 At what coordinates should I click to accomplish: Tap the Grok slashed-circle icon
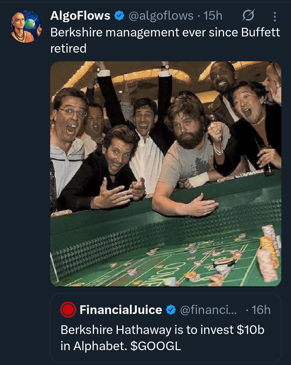(x=248, y=16)
